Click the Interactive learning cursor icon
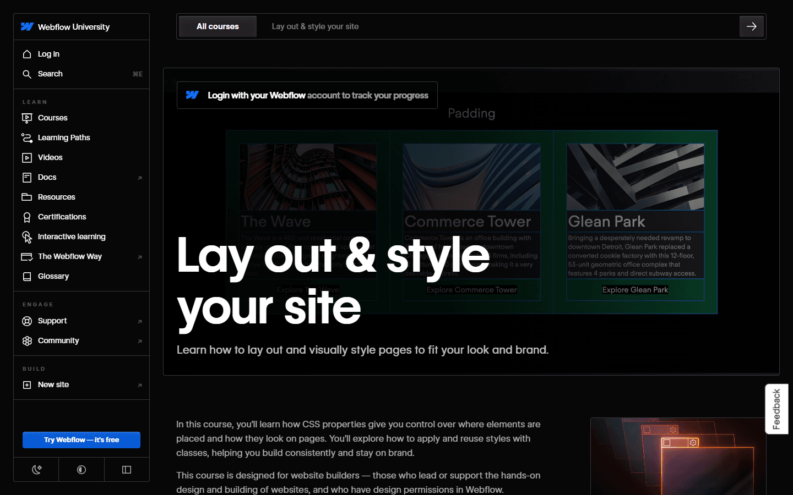This screenshot has height=495, width=793. coord(27,237)
